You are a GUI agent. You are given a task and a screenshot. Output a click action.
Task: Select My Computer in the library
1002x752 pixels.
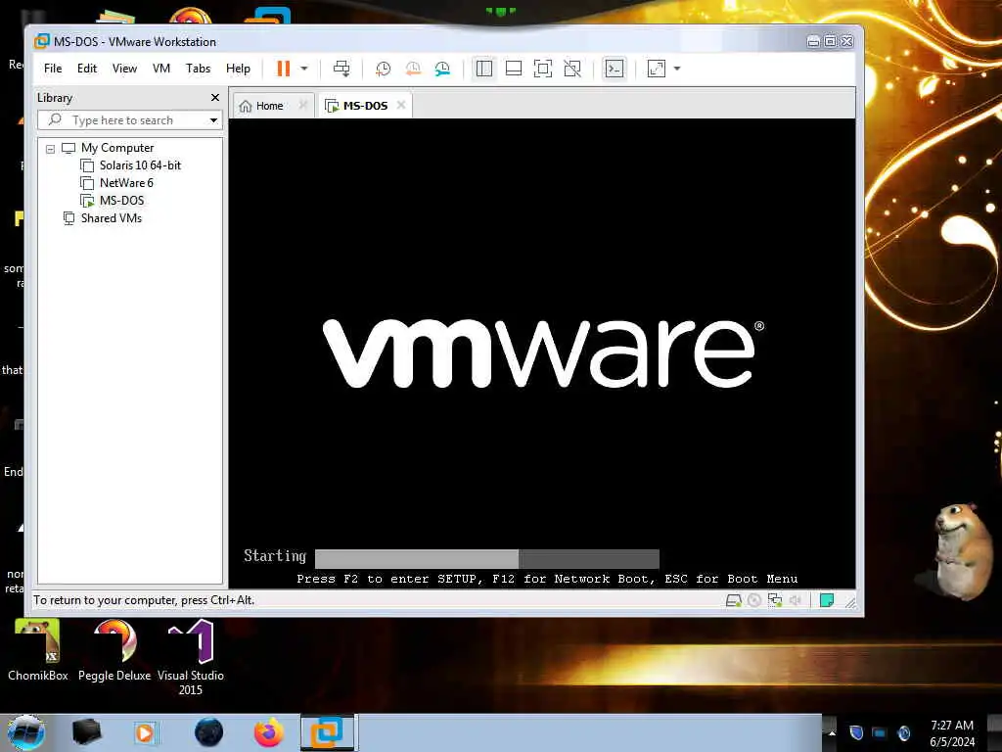(117, 148)
